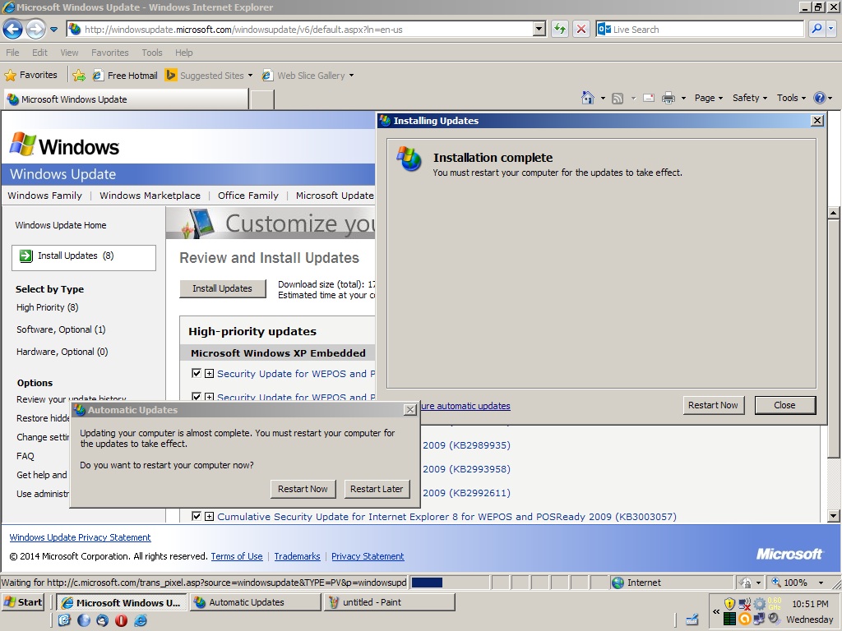The width and height of the screenshot is (842, 631).
Task: Launch Opera from the quick launch bar
Action: pos(122,620)
